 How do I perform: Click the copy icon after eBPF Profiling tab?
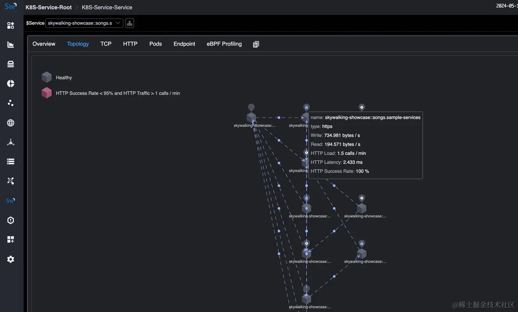coord(256,44)
